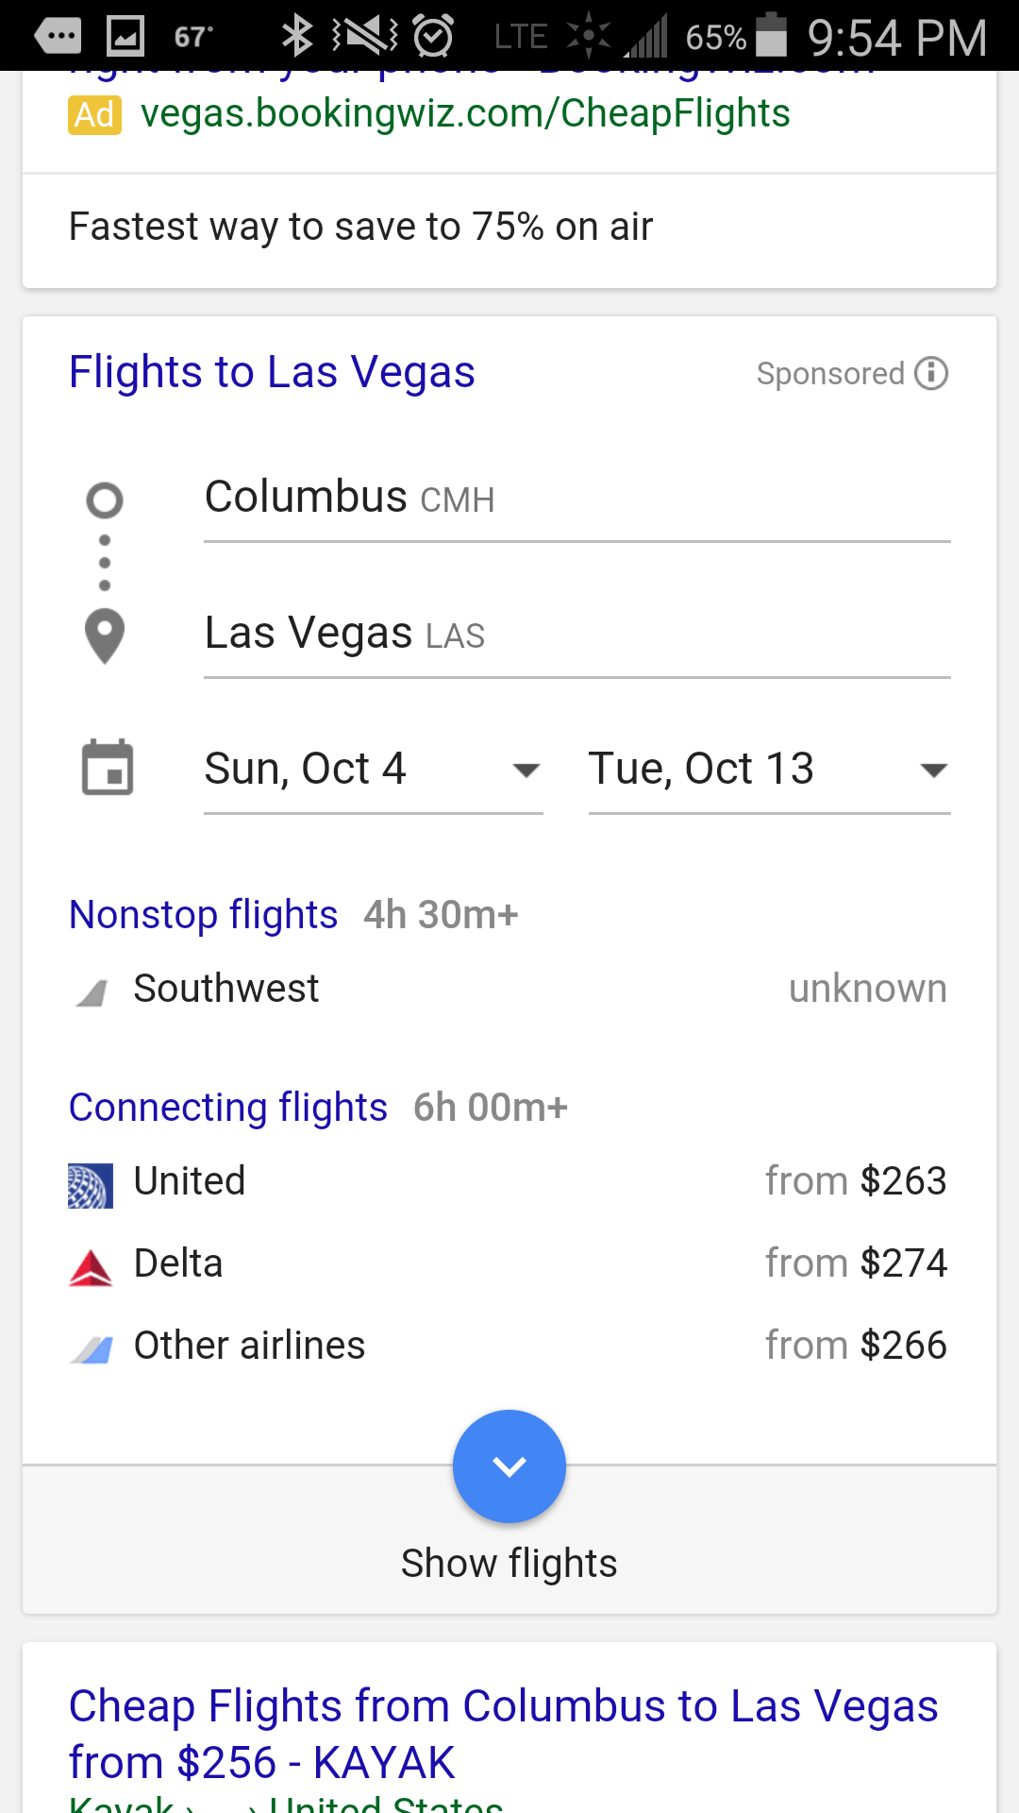This screenshot has height=1813, width=1019.
Task: Open departure date dropdown Sun, Oct 4
Action: pyautogui.click(x=373, y=769)
